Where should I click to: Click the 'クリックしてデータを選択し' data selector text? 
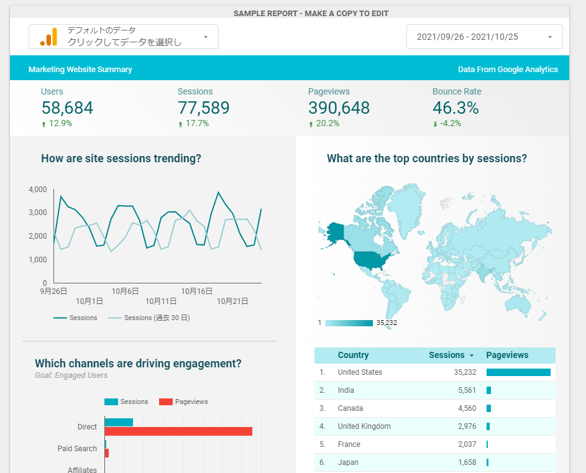click(x=124, y=42)
